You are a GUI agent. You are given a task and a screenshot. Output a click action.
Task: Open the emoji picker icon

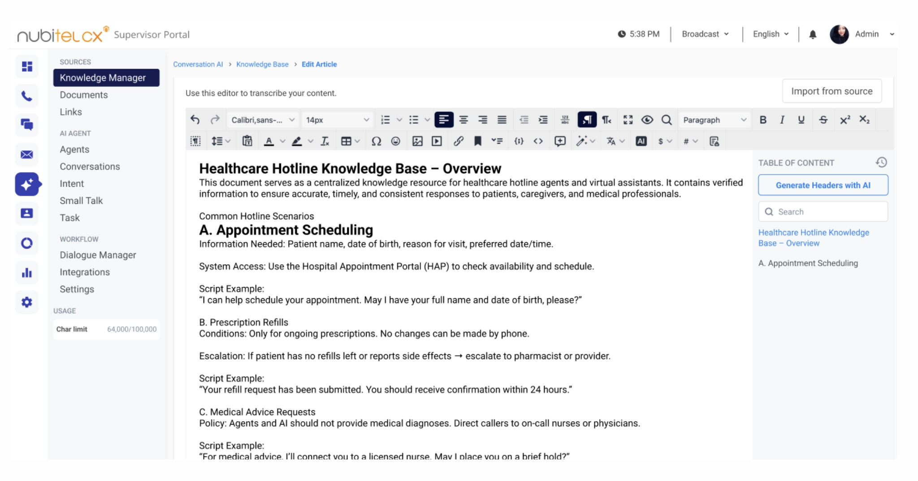click(395, 142)
